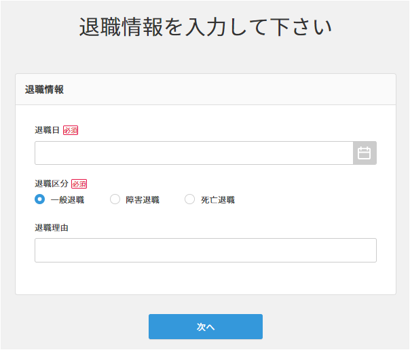410x350 pixels.
Task: Click the 退職理由 field label
Action: (x=52, y=227)
